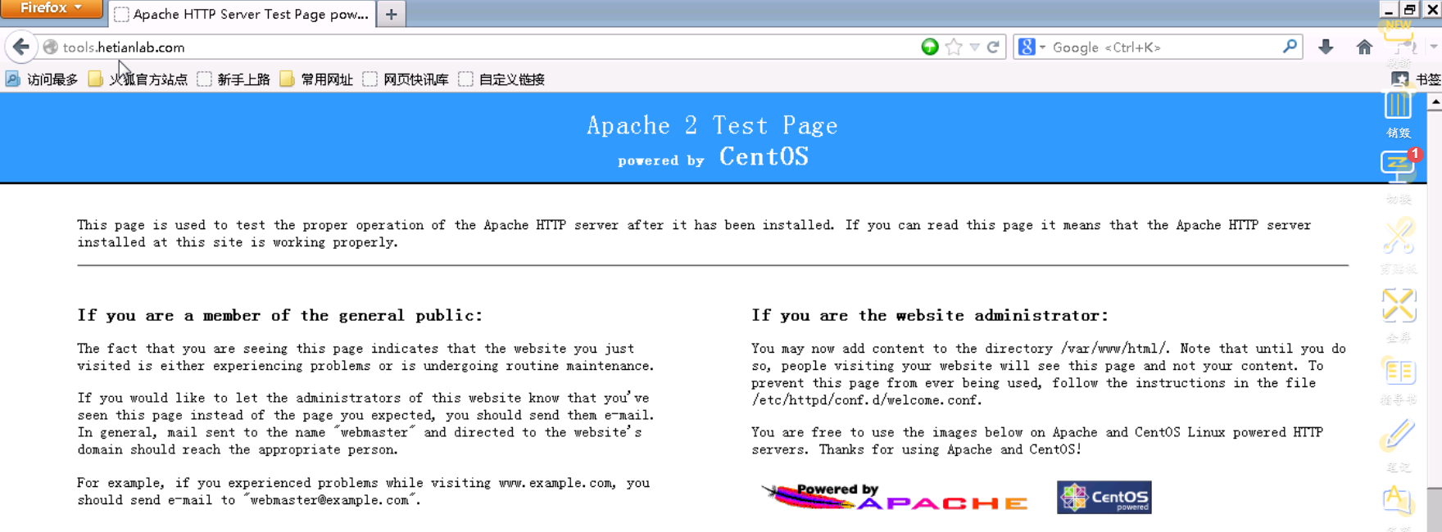
Task: Open the 自定义链接 bookmark
Action: 502,79
